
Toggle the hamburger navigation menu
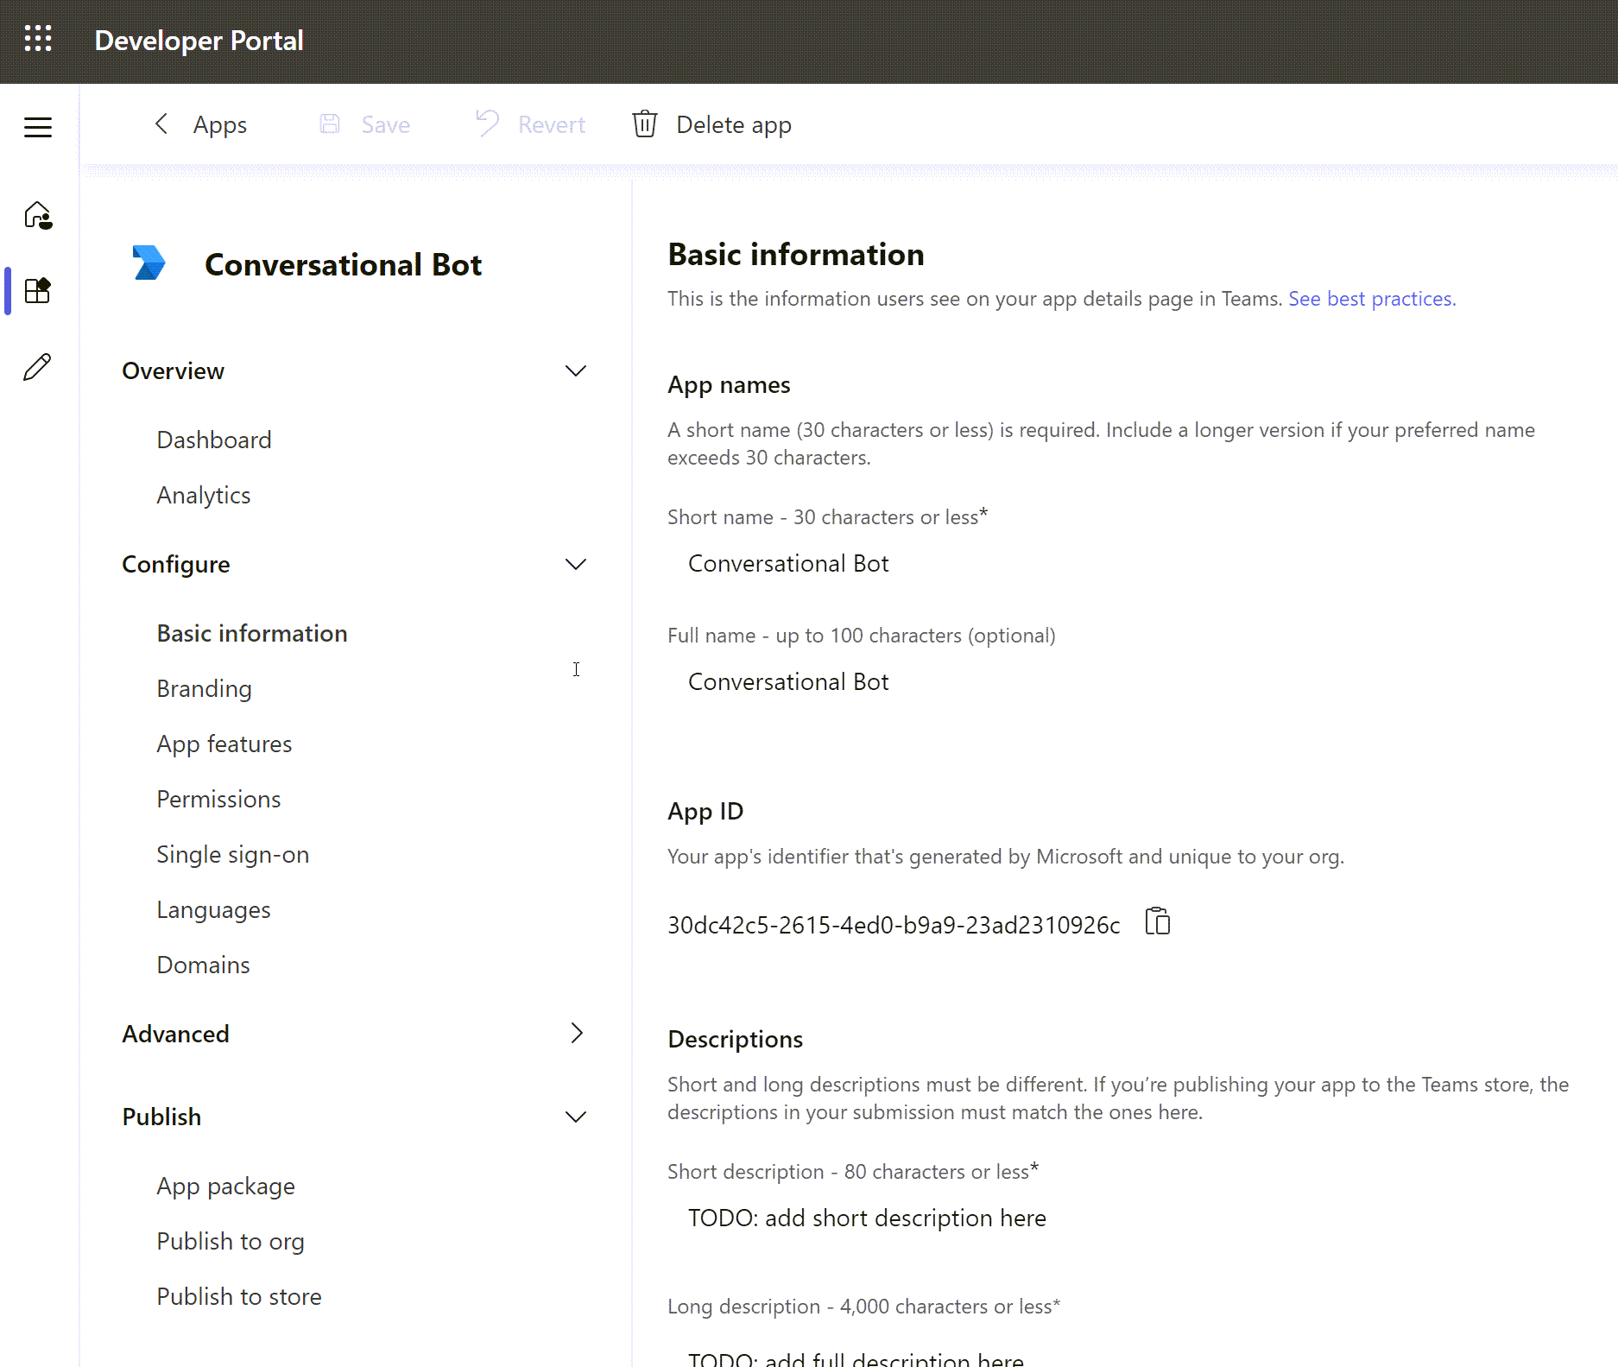[38, 127]
